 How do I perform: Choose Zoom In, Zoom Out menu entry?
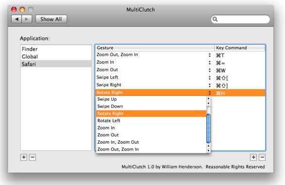tap(151, 142)
